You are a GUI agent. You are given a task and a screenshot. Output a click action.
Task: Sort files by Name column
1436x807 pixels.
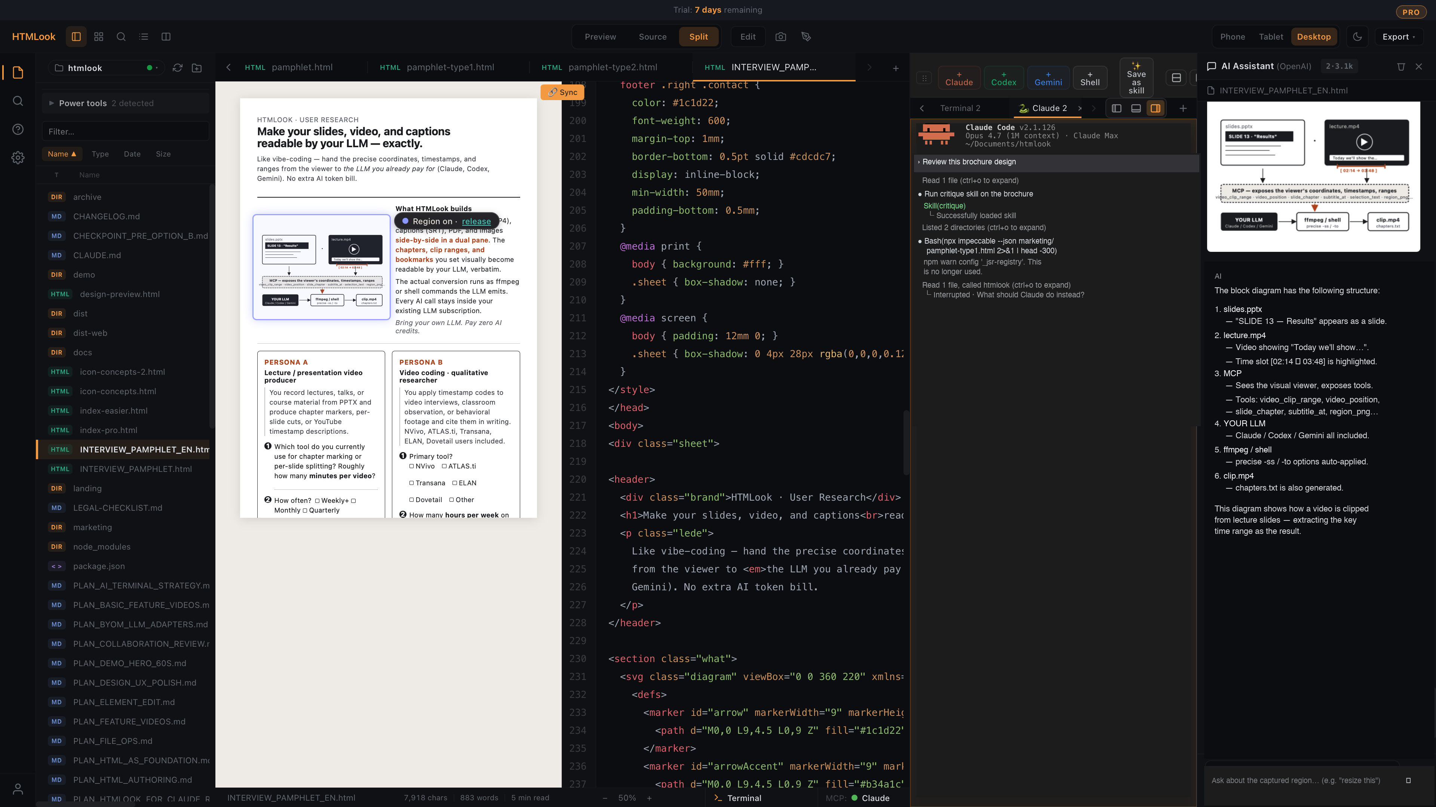pyautogui.click(x=61, y=154)
